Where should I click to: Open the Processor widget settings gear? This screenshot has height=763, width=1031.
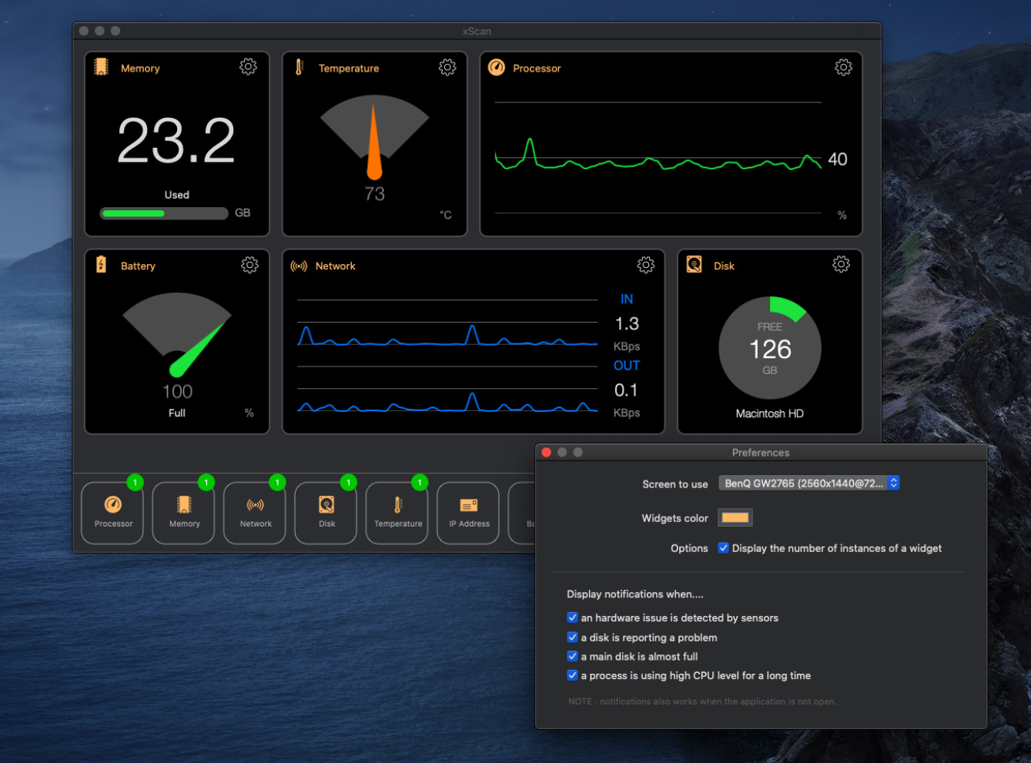pos(843,67)
